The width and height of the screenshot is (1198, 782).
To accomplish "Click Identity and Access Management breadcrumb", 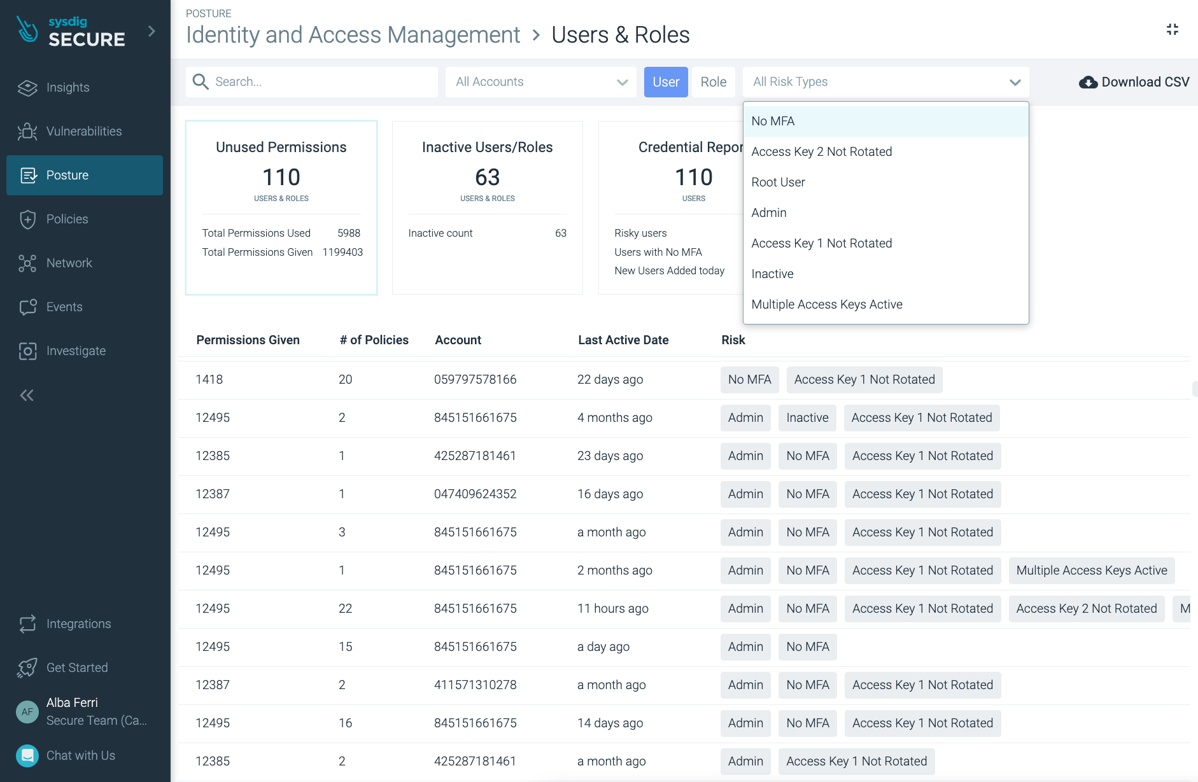I will pos(353,34).
